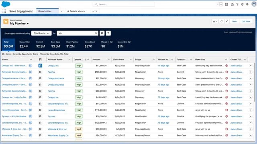Screen dimensions: 257x144
Task: Open the Name column header dropdown
Action: [31, 60]
